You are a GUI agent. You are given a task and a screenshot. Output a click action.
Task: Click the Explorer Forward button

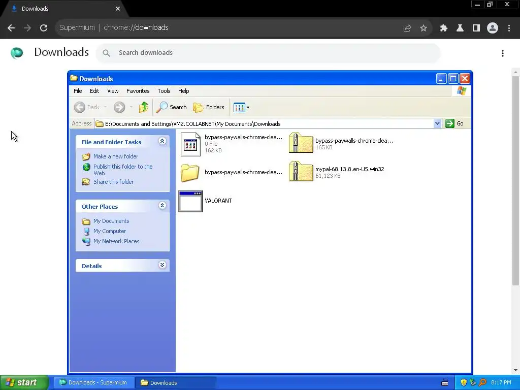point(119,107)
